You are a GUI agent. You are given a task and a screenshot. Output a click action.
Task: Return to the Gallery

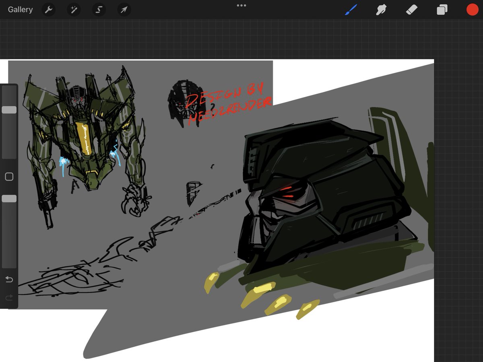coord(20,9)
